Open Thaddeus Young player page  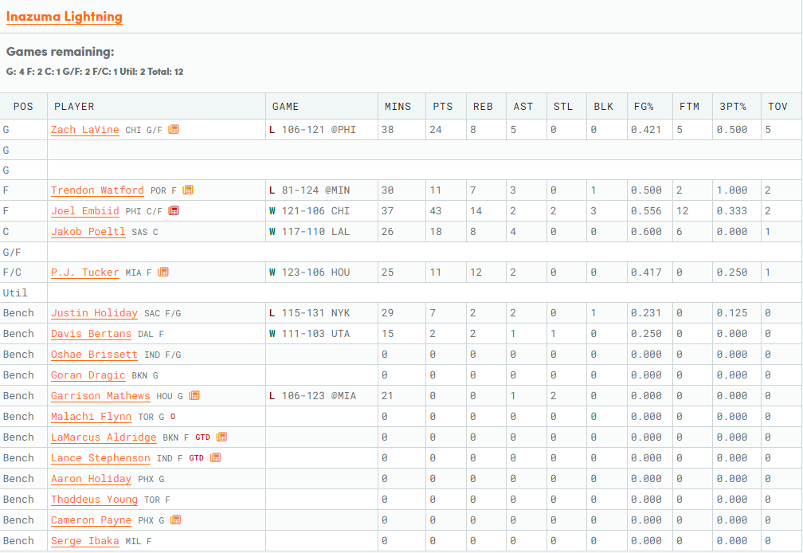click(x=94, y=500)
